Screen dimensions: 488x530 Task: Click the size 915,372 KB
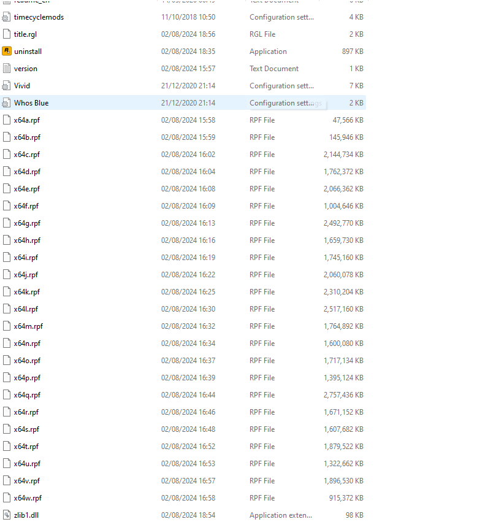[x=346, y=498]
